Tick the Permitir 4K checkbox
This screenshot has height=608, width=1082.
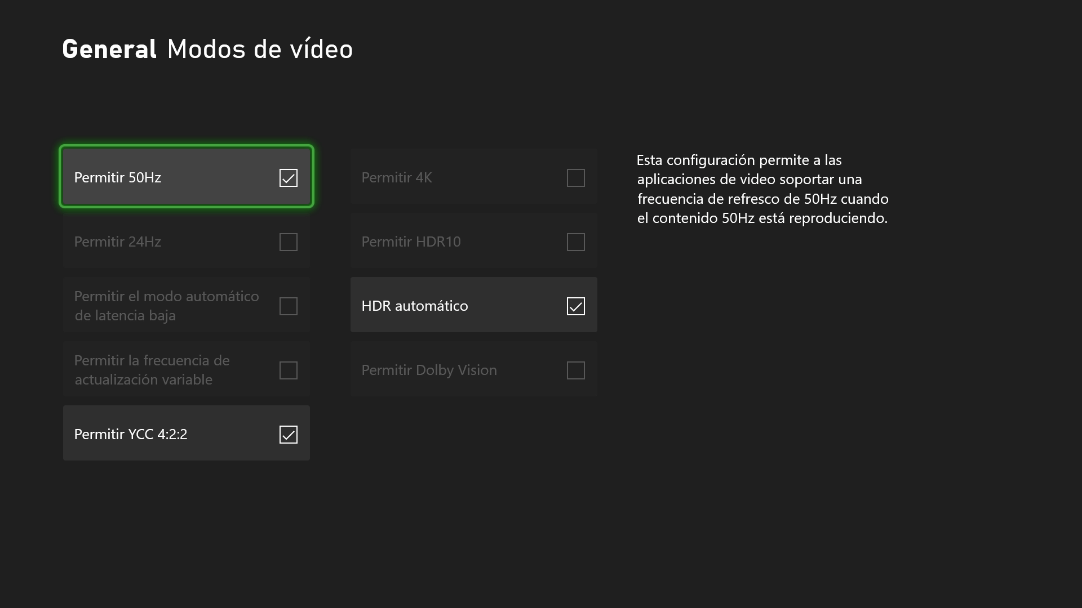tap(575, 178)
